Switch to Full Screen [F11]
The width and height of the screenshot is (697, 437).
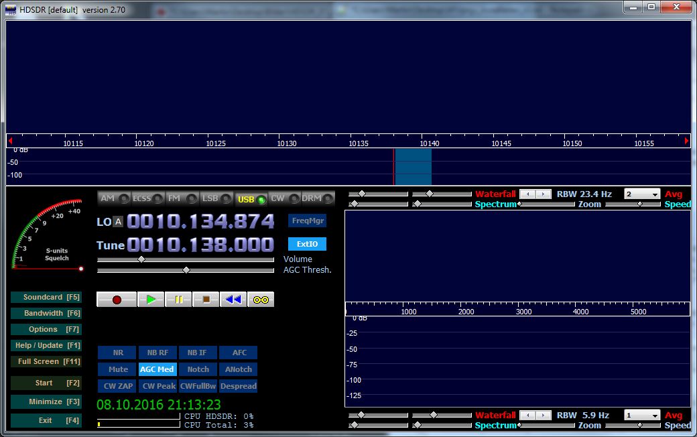[46, 361]
